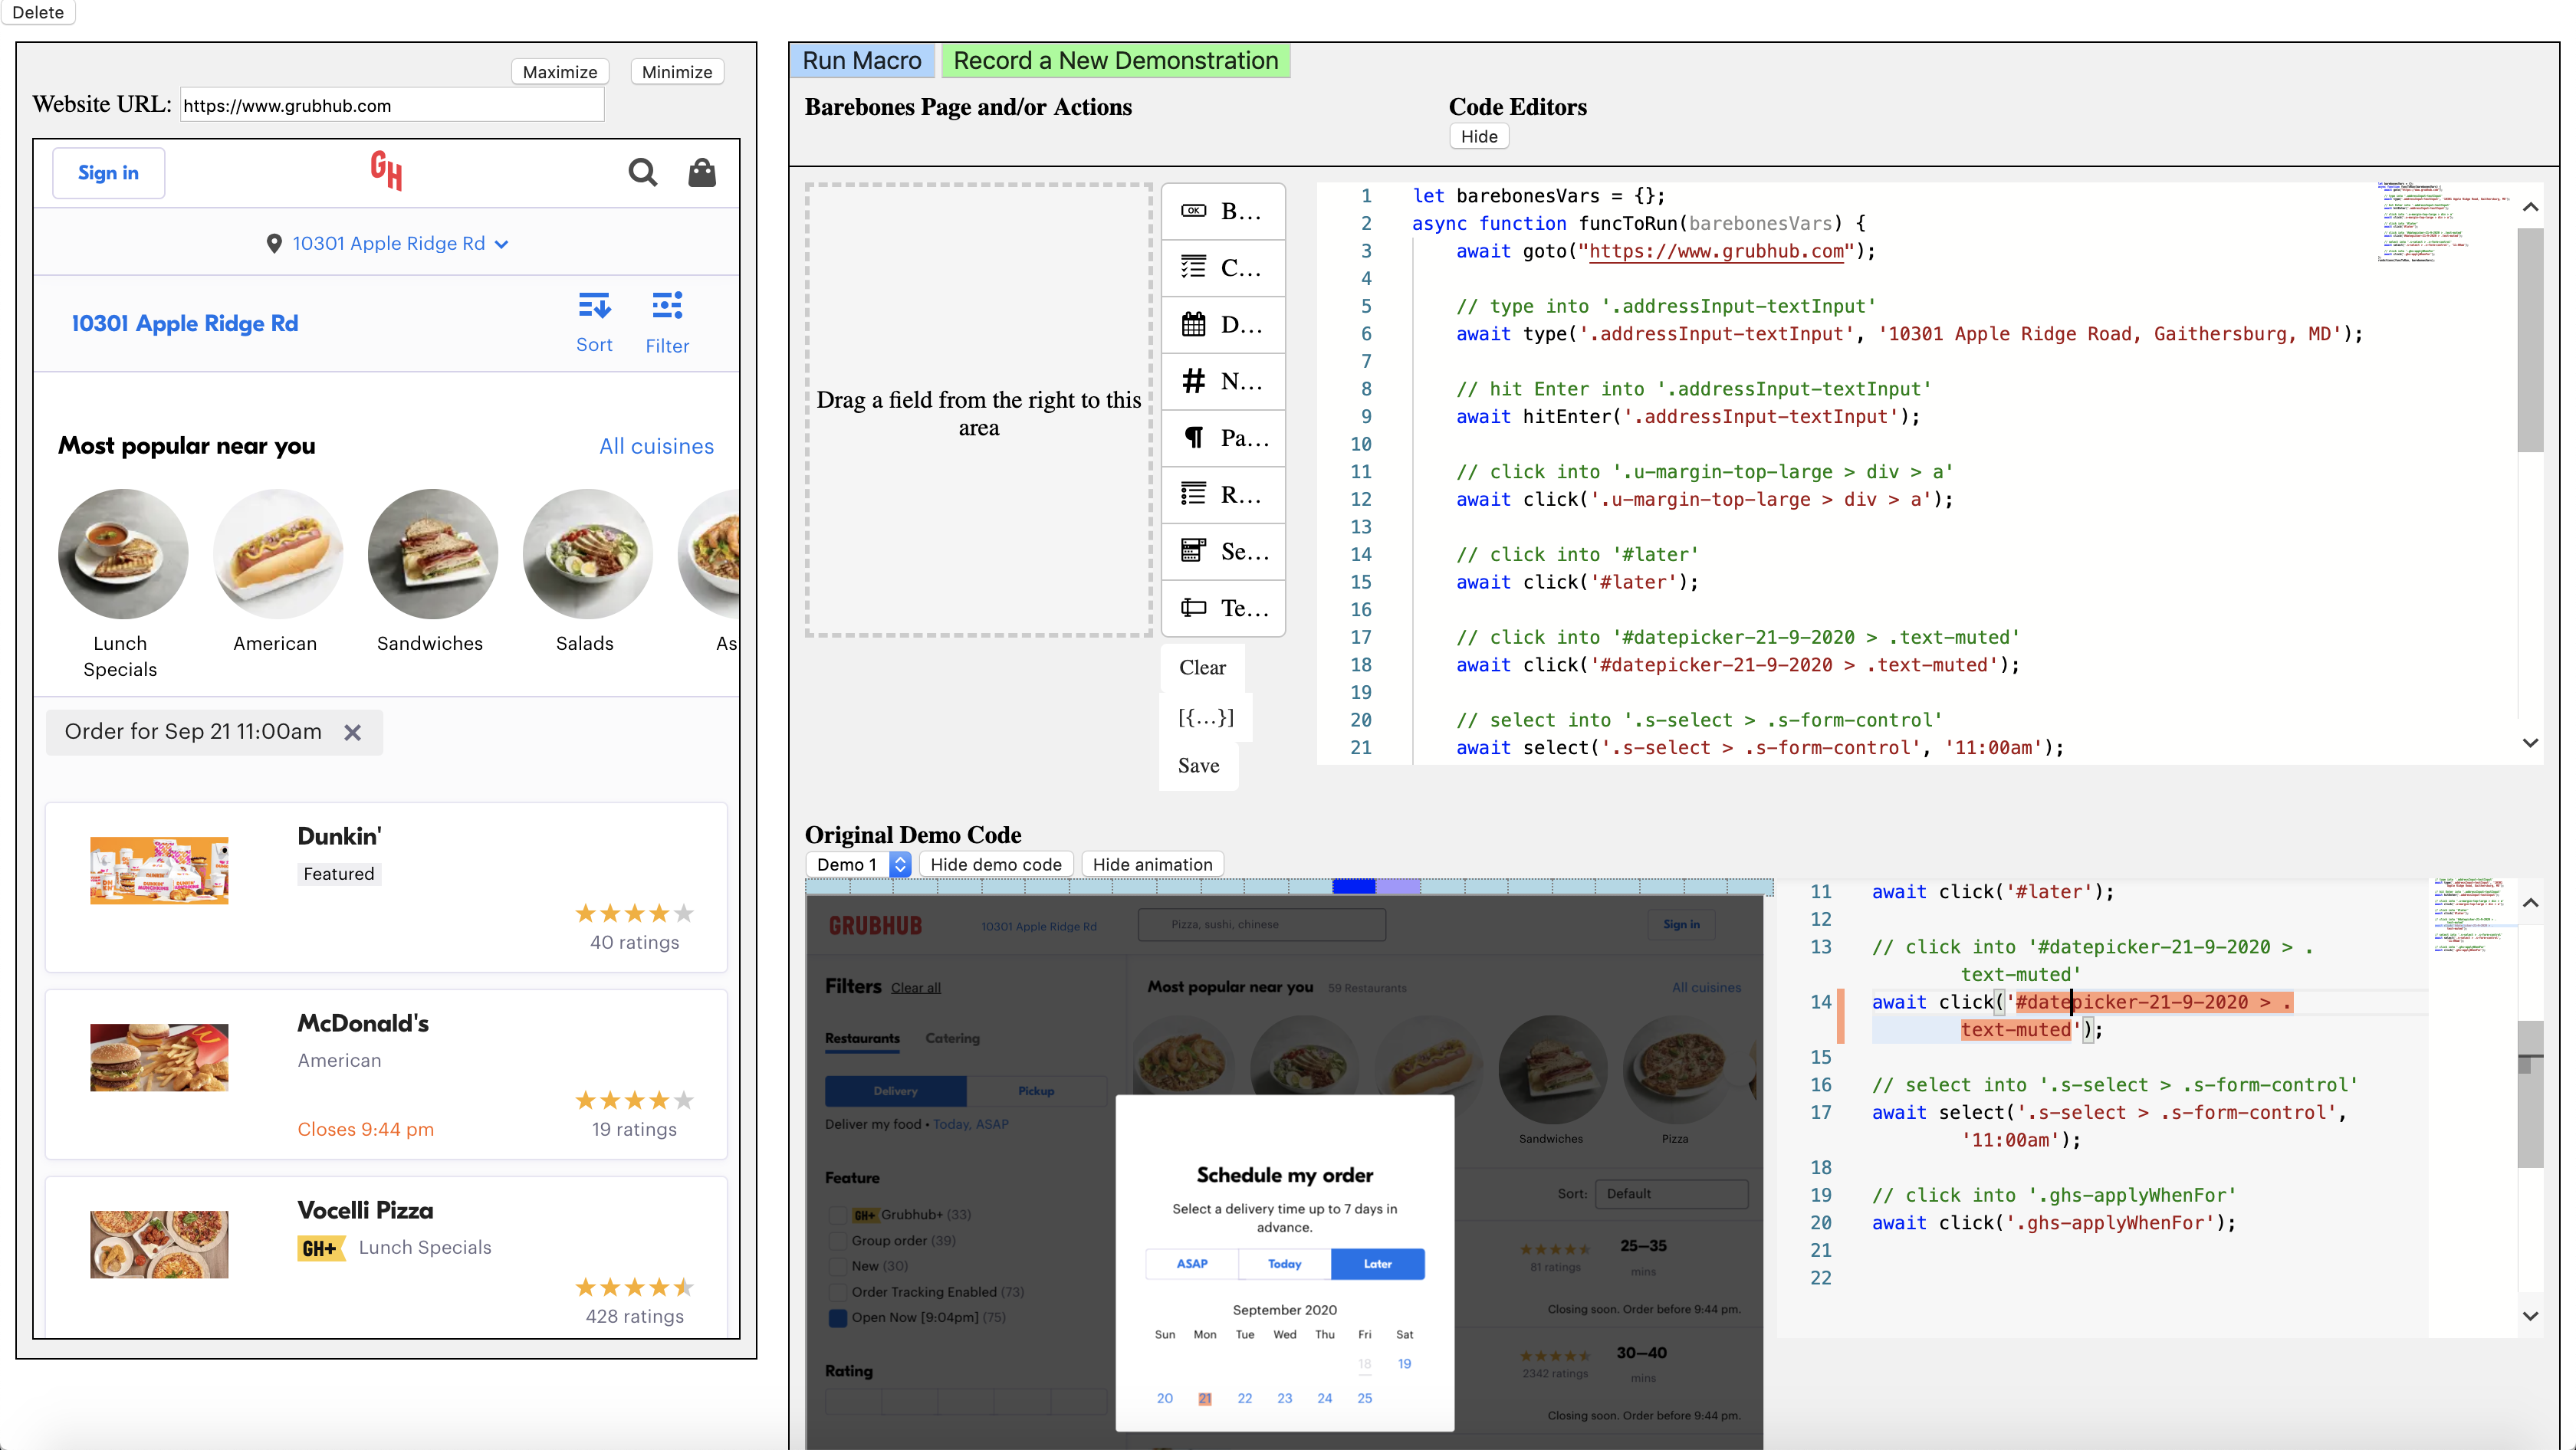Select the Pickup tab in demo animation

1036,1091
